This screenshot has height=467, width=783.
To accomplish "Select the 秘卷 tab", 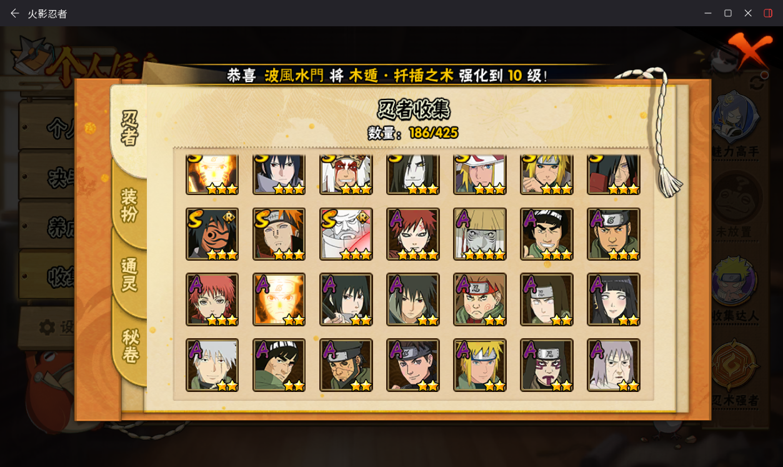I will click(x=129, y=346).
